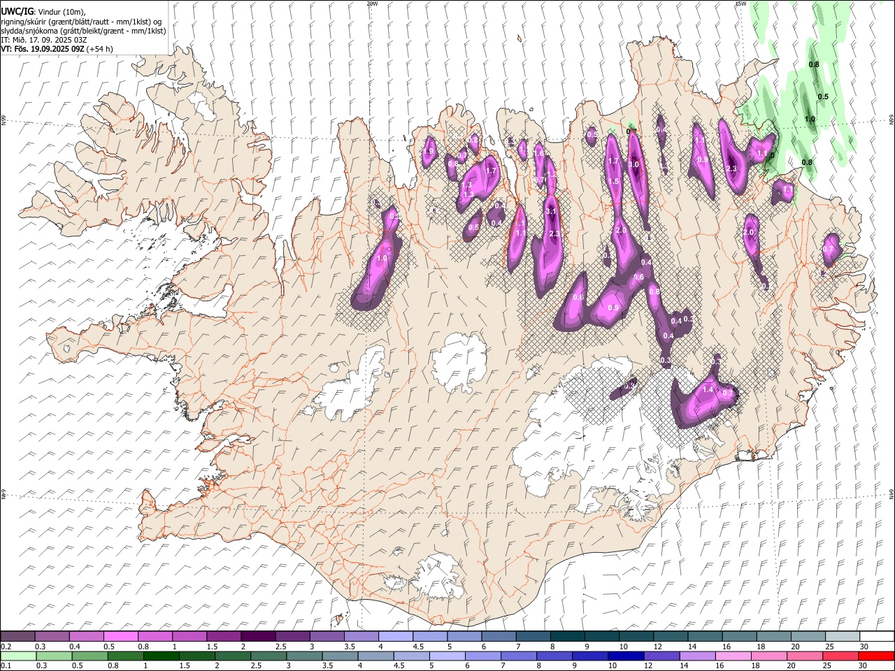This screenshot has height=671, width=895.
Task: Click the pale green 0.1–0.3 swatch, lower scale
Action: pos(18,656)
